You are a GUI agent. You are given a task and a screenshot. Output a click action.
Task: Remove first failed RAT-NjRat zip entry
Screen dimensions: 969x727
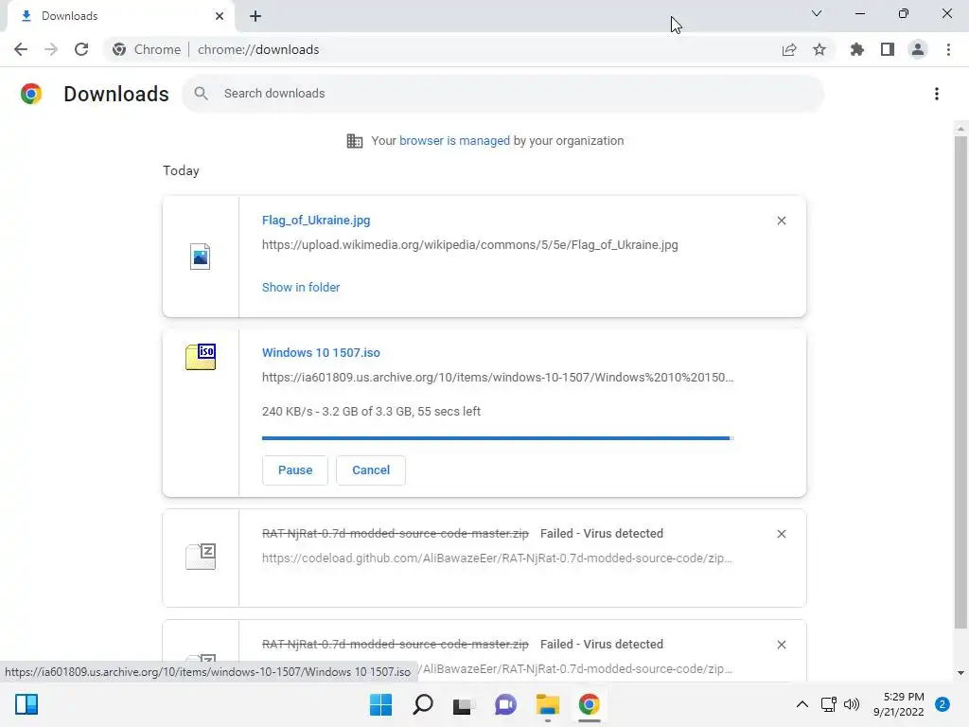pos(781,534)
